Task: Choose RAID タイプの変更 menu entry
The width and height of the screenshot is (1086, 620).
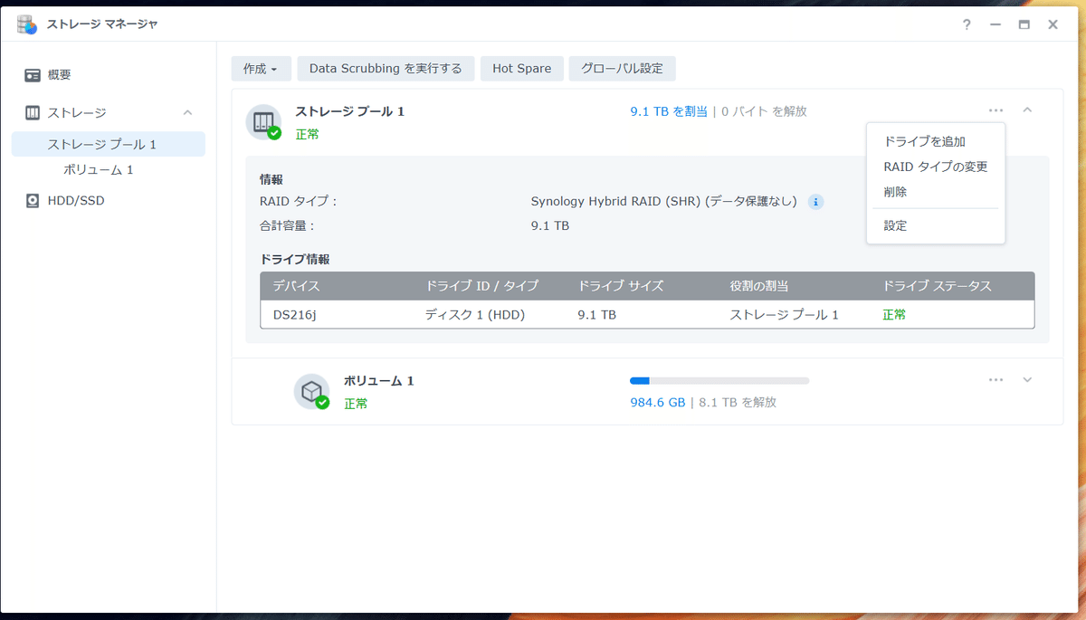Action: 935,167
